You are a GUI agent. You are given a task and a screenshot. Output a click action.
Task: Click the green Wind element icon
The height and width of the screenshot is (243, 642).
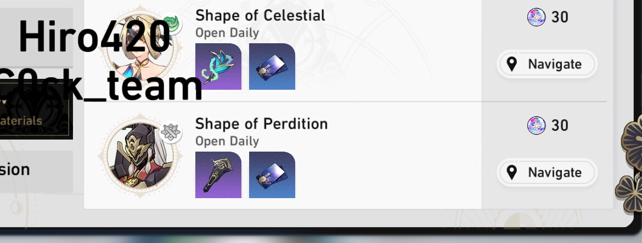pyautogui.click(x=172, y=24)
